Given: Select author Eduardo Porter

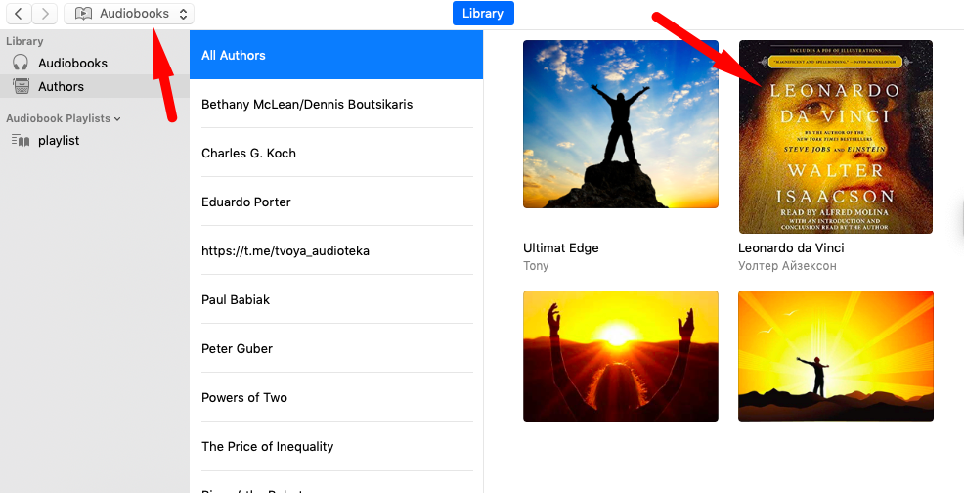Looking at the screenshot, I should [x=336, y=202].
